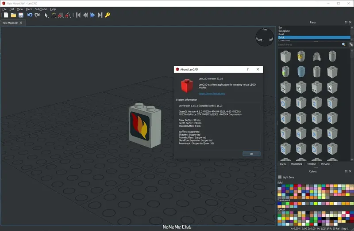This screenshot has height=231, width=354.
Task: Jump to the first building step
Action: [78, 15]
